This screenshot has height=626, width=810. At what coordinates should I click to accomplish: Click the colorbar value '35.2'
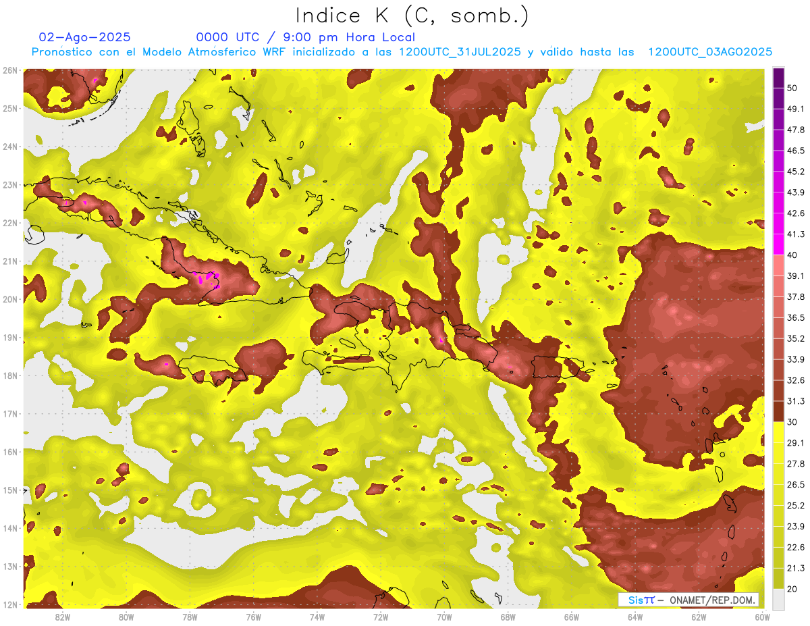(795, 338)
